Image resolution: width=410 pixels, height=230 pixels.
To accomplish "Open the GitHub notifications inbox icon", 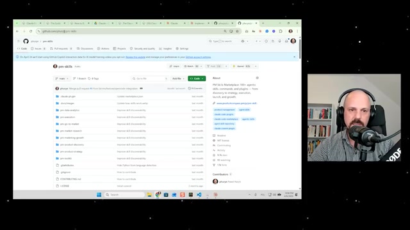I will 286,41.
